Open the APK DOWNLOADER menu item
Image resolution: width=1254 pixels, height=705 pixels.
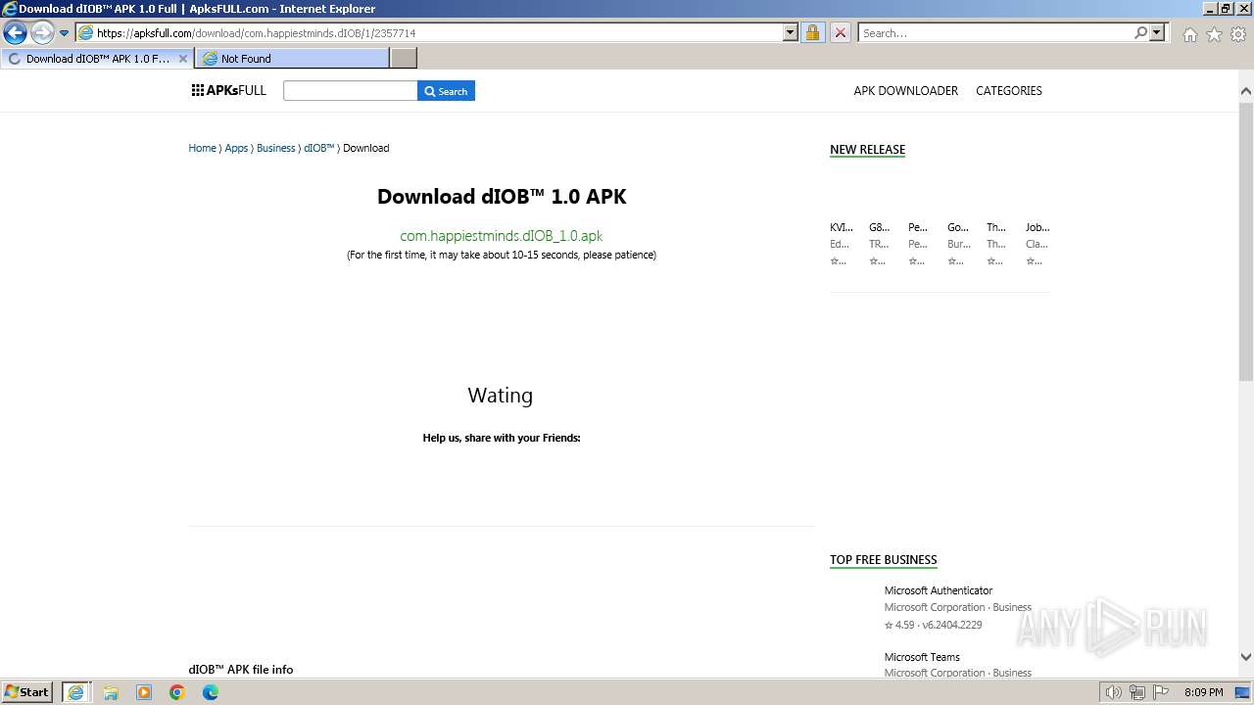coord(905,91)
